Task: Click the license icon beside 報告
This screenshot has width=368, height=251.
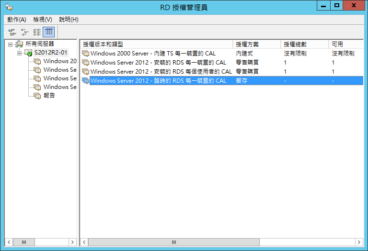Action: pos(37,96)
